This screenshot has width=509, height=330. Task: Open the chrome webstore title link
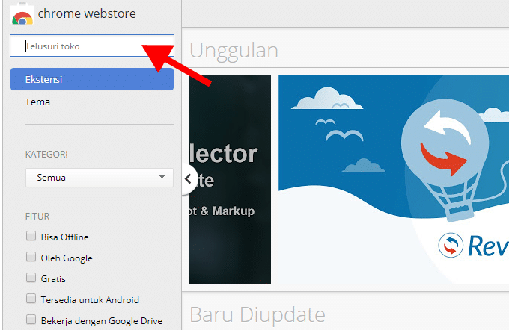pyautogui.click(x=87, y=13)
